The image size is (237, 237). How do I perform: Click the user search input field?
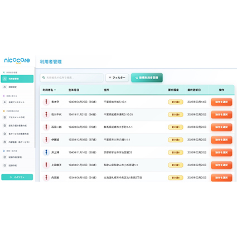click(72, 78)
